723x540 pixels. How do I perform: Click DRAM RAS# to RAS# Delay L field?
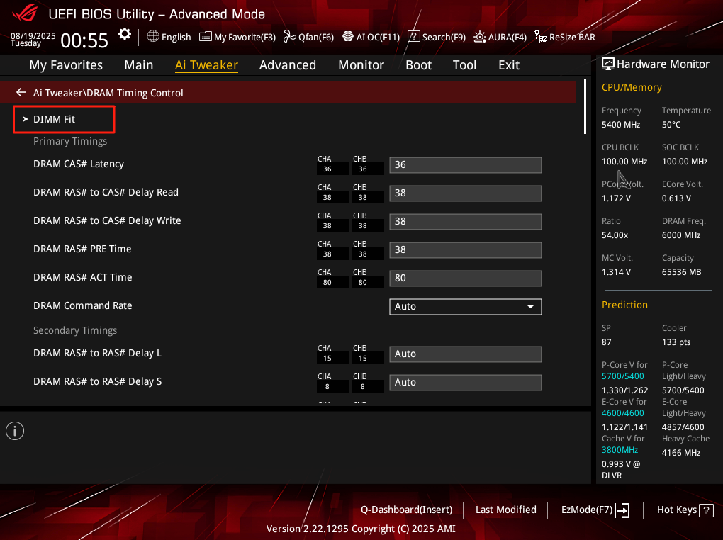[x=465, y=354]
